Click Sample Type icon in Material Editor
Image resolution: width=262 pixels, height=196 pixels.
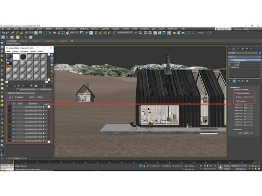pyautogui.click(x=52, y=55)
